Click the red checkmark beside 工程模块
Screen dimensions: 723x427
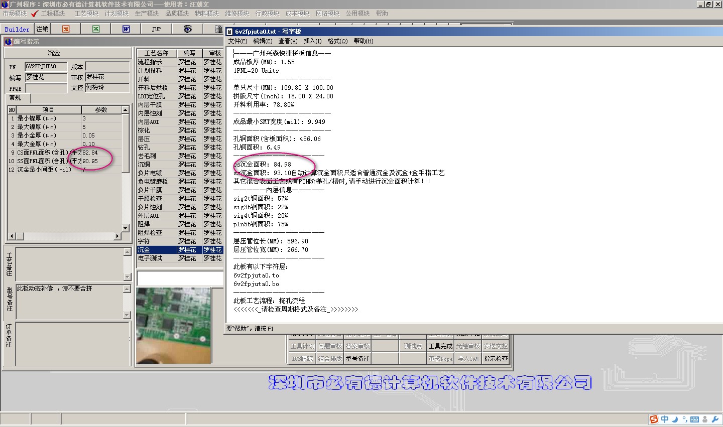tap(35, 14)
